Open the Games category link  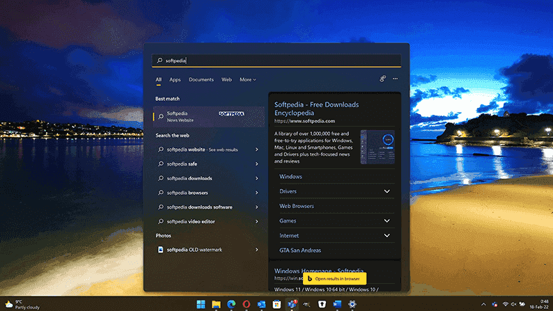coord(288,221)
